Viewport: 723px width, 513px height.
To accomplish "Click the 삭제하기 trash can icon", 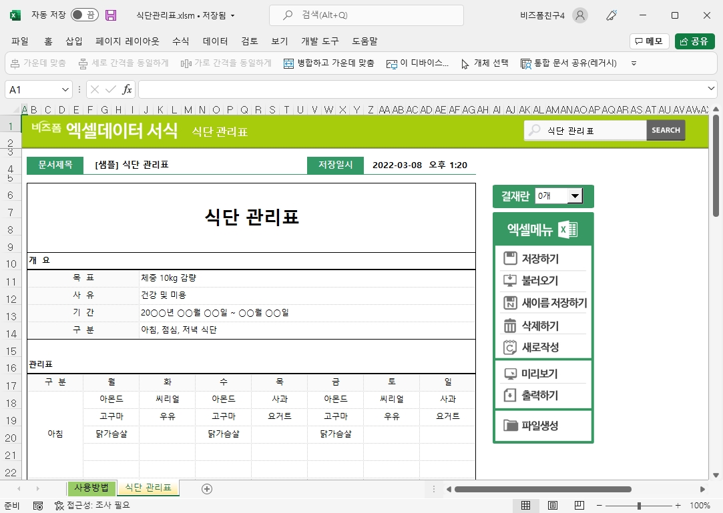I will 510,326.
